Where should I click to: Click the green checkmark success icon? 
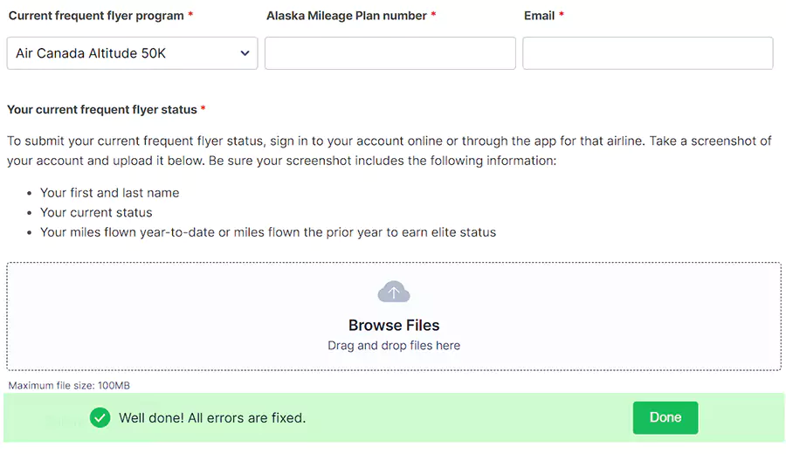[100, 418]
